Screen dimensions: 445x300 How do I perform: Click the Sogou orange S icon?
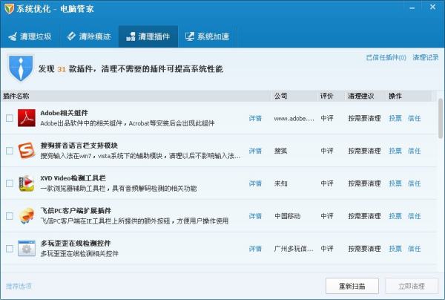click(x=27, y=150)
